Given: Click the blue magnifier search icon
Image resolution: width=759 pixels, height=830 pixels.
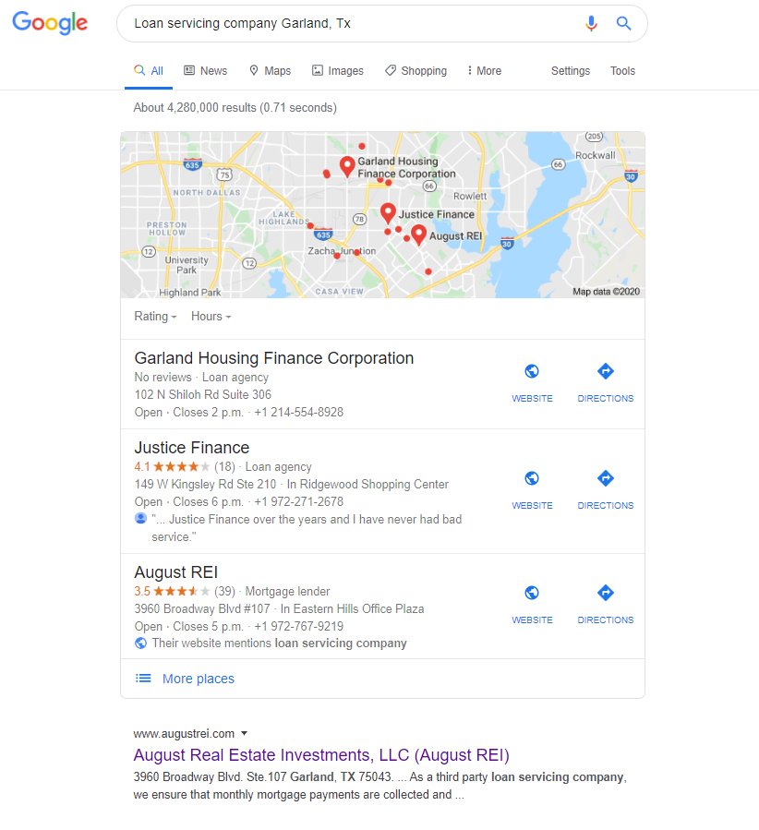Looking at the screenshot, I should pos(623,23).
